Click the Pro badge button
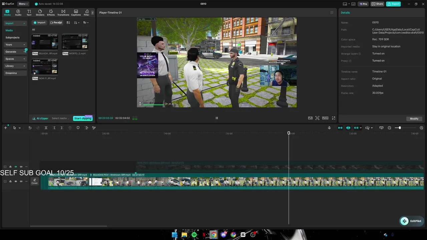 pos(363,4)
